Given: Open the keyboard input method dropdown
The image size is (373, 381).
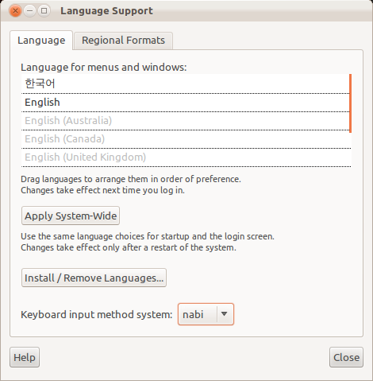Looking at the screenshot, I should point(206,314).
